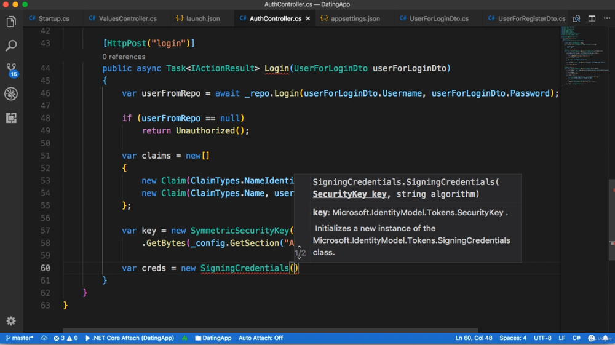Click the 0 references code lens link

point(124,57)
